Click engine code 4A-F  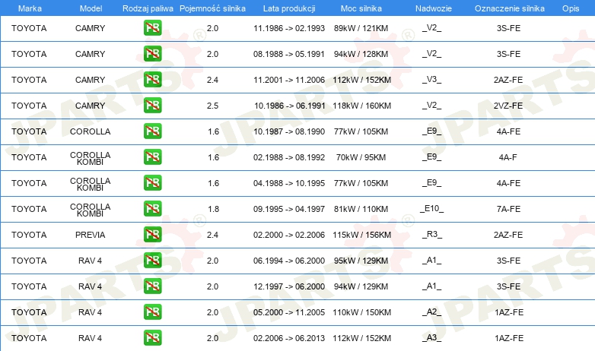508,157
